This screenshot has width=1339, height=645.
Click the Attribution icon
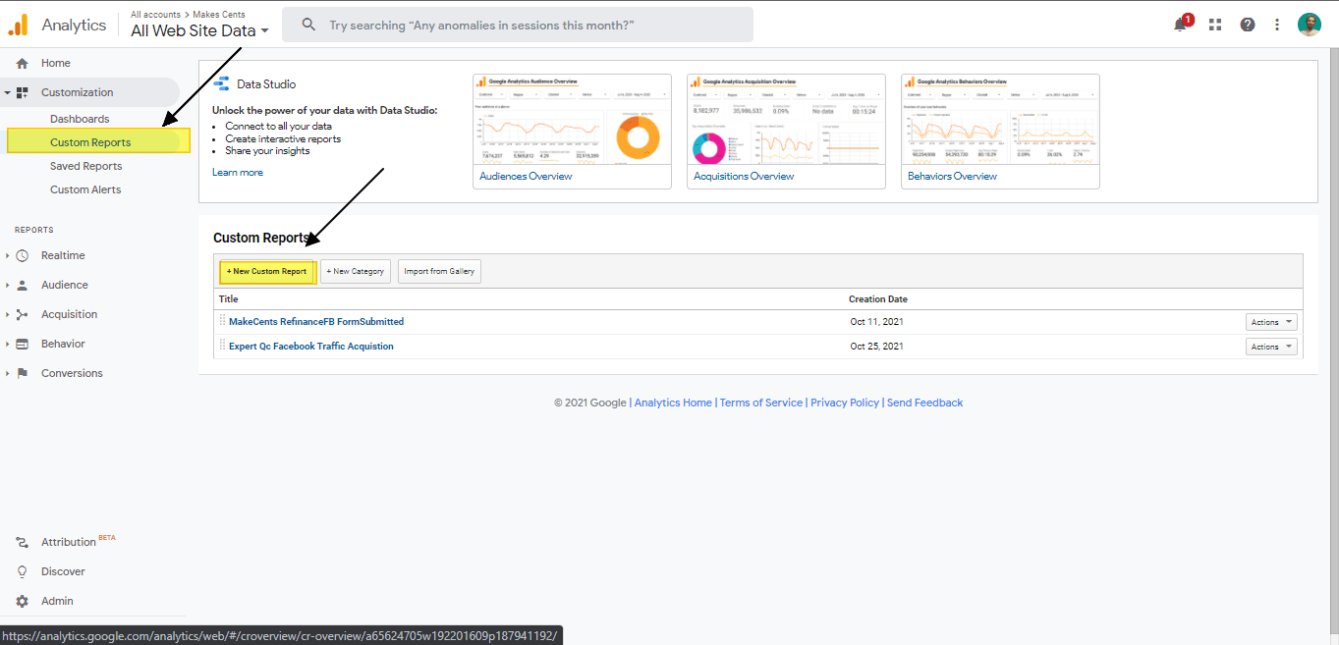click(x=22, y=542)
